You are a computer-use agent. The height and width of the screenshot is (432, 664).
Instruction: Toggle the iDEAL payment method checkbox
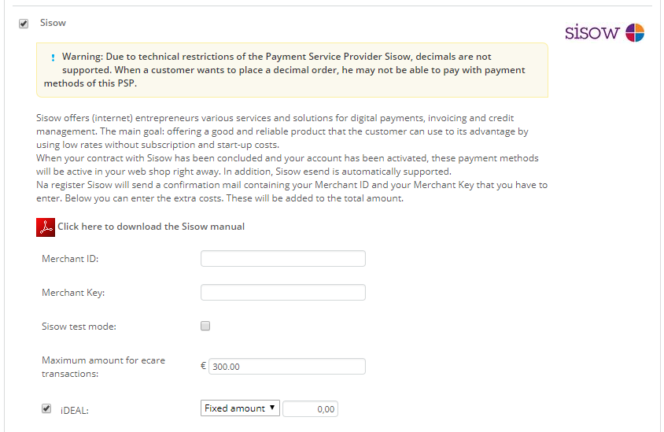(x=46, y=408)
